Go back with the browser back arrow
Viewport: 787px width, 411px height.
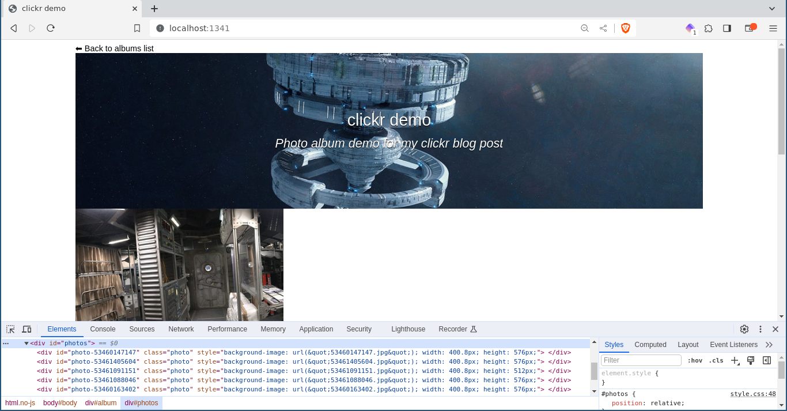click(14, 28)
